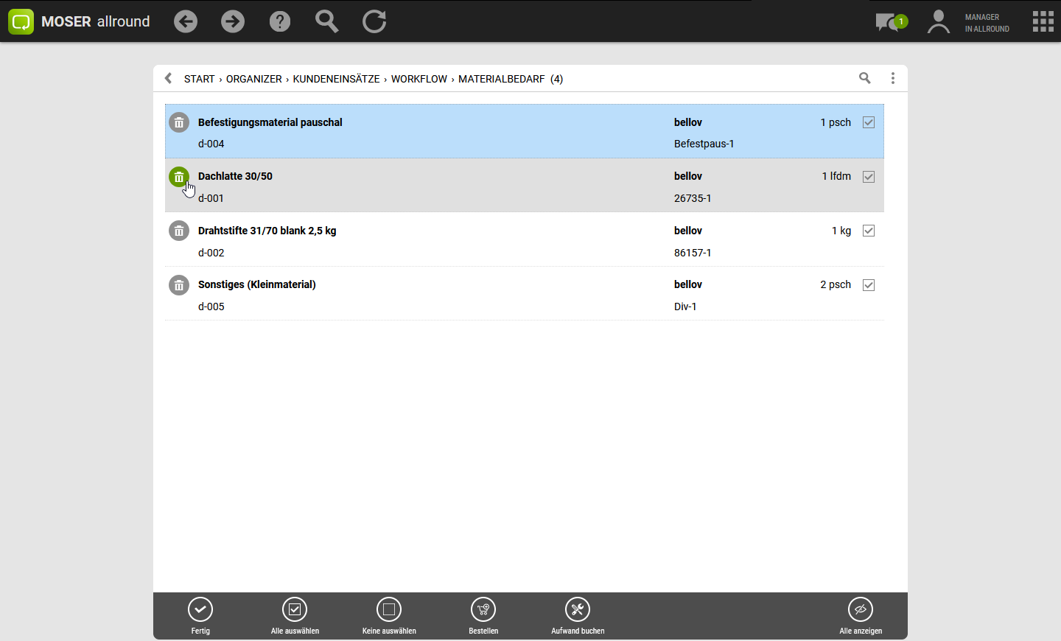Open the apps grid menu
Viewport: 1061px width, 641px height.
click(x=1043, y=21)
